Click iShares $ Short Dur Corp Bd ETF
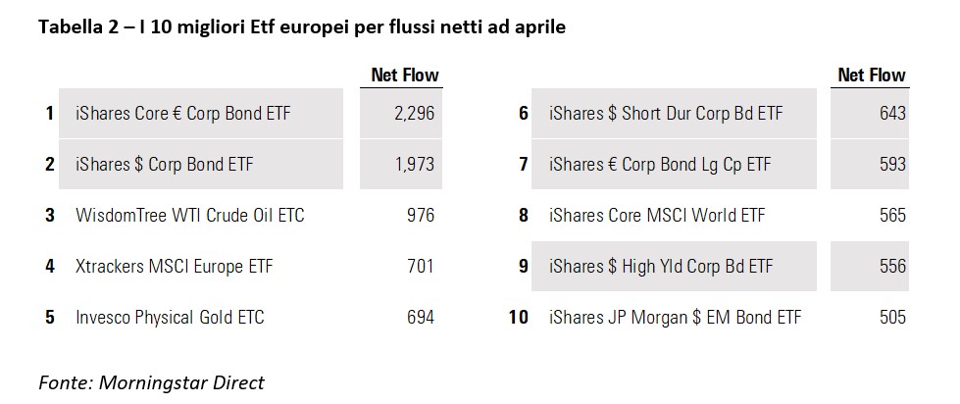This screenshot has height=404, width=960. pos(666,114)
